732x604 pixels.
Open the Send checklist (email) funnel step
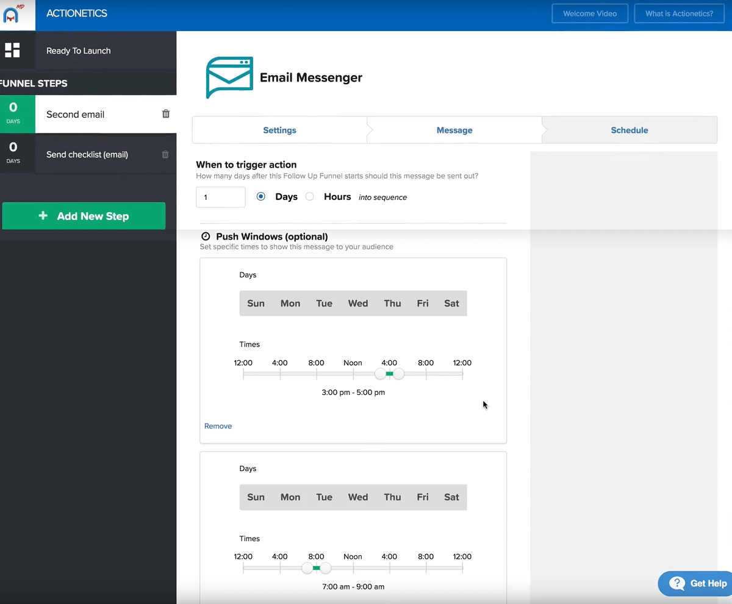(88, 155)
